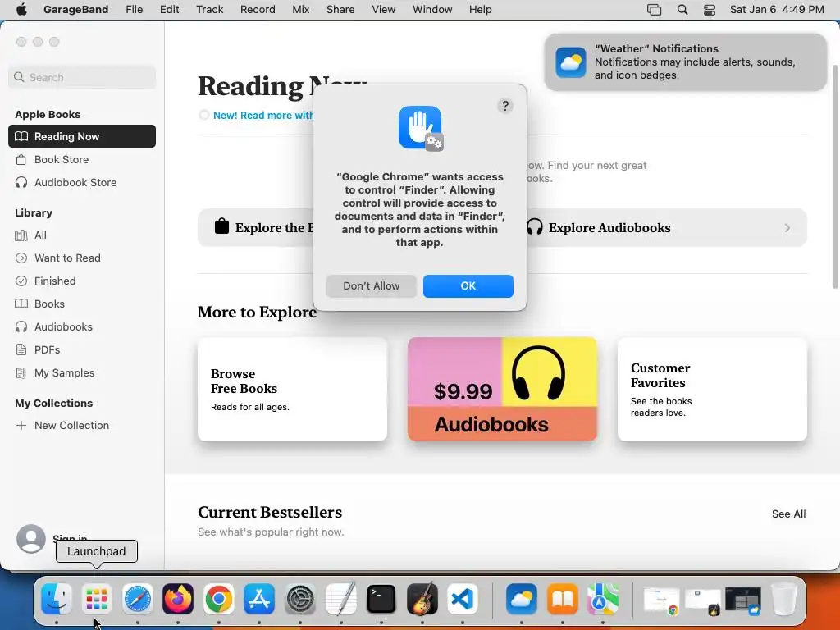Open the File menu
840x630 pixels.
pos(134,10)
